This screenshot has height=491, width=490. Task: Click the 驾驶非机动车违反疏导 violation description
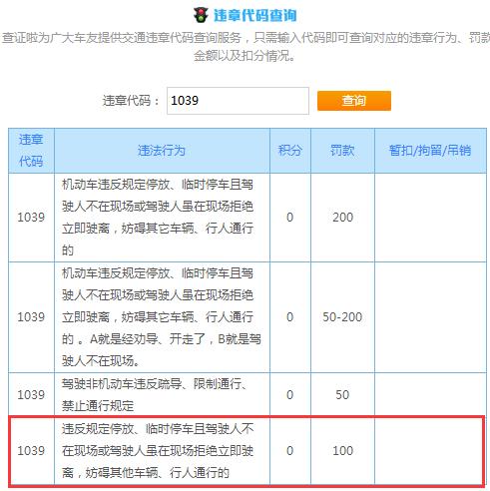[155, 395]
